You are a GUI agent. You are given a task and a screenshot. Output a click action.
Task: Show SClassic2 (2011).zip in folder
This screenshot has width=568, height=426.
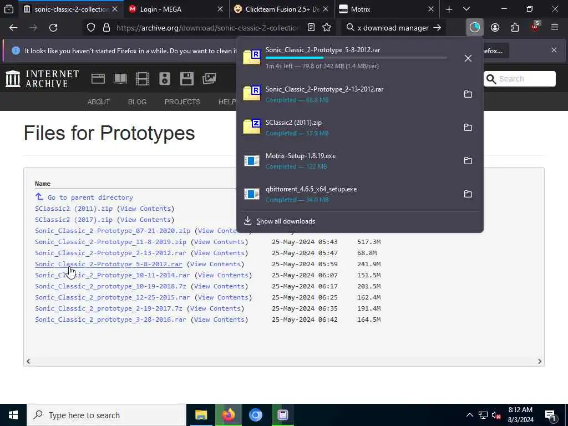468,127
